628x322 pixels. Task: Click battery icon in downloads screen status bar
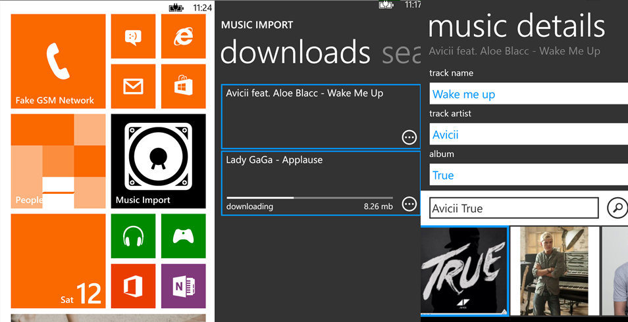(x=386, y=5)
